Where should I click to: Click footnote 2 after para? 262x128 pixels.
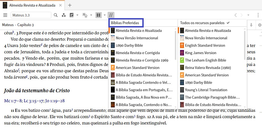pyautogui.click(x=72, y=110)
